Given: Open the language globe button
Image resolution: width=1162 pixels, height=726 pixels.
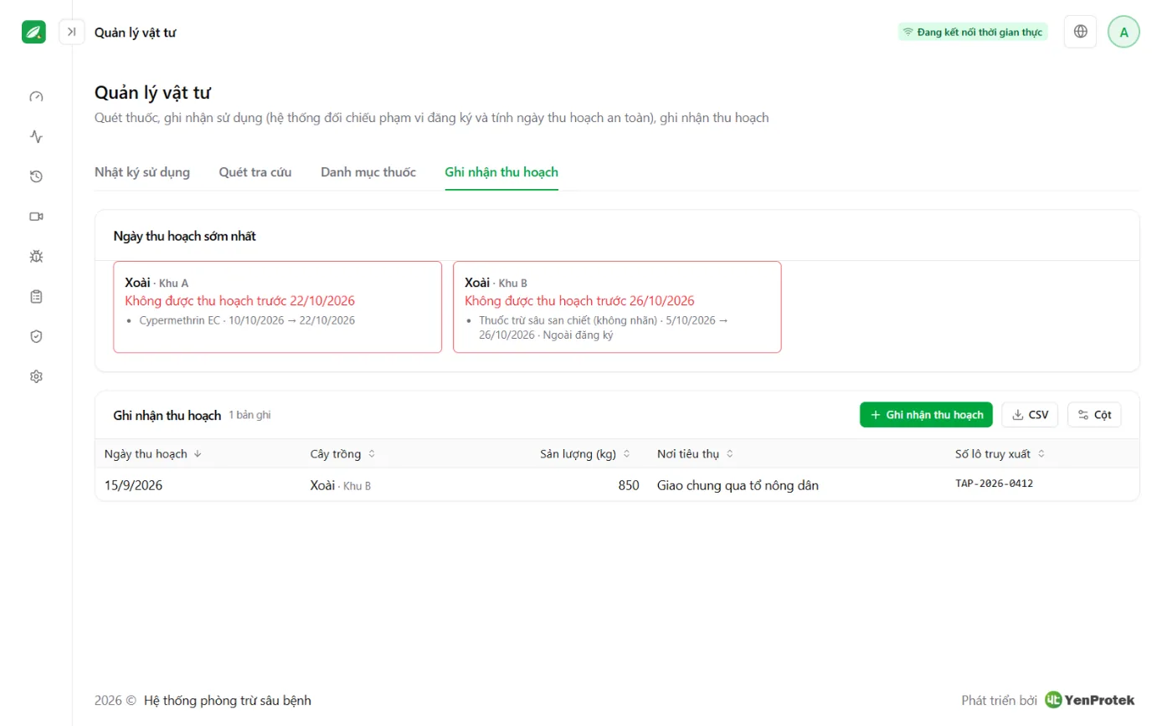Looking at the screenshot, I should [x=1080, y=32].
